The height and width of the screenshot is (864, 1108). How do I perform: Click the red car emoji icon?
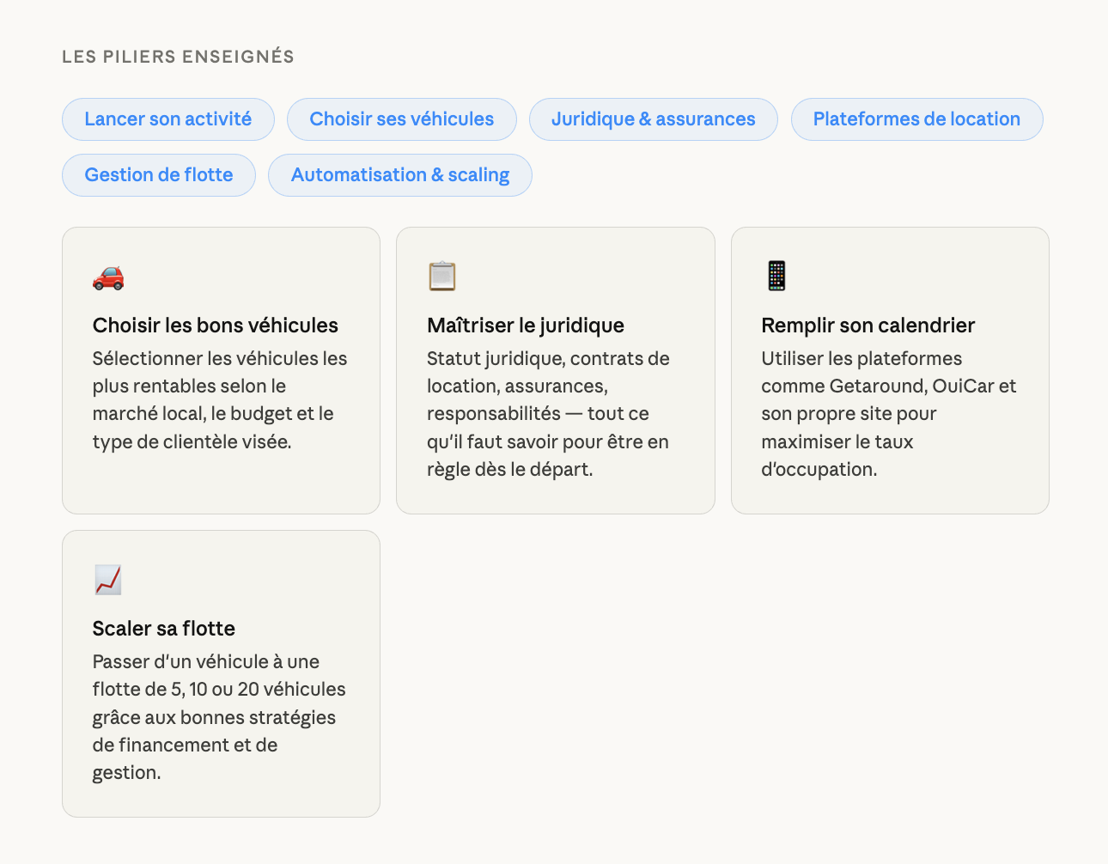[x=108, y=277]
